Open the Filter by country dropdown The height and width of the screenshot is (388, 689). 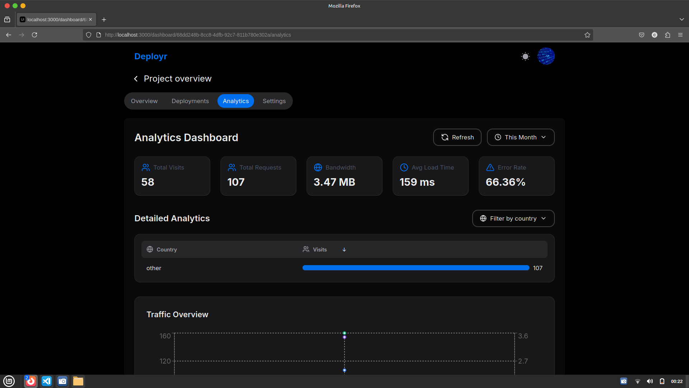tap(513, 218)
